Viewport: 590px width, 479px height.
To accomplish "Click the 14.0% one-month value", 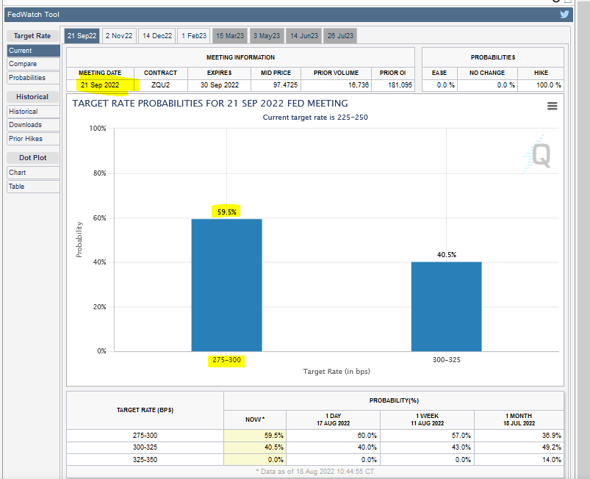I will pos(551,460).
